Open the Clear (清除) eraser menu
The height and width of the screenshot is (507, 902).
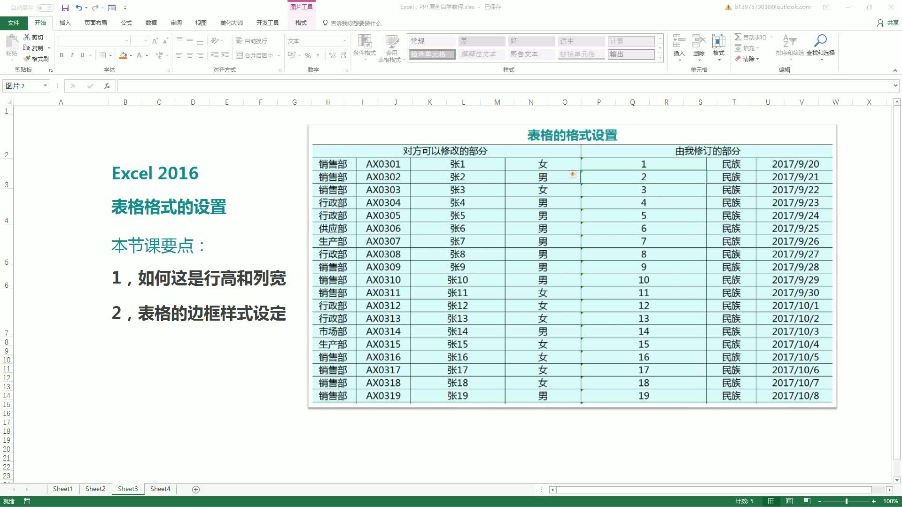747,59
